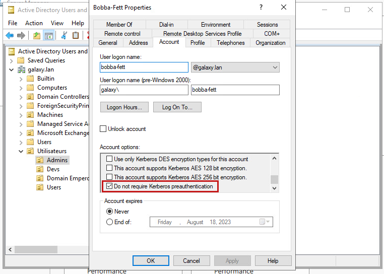This screenshot has height=274, width=384.
Task: Toggle the Show/Hide Console Tree icon
Action: point(48,35)
